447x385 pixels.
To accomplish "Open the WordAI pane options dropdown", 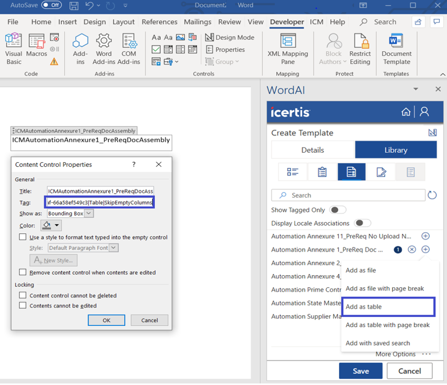I will coord(416,89).
